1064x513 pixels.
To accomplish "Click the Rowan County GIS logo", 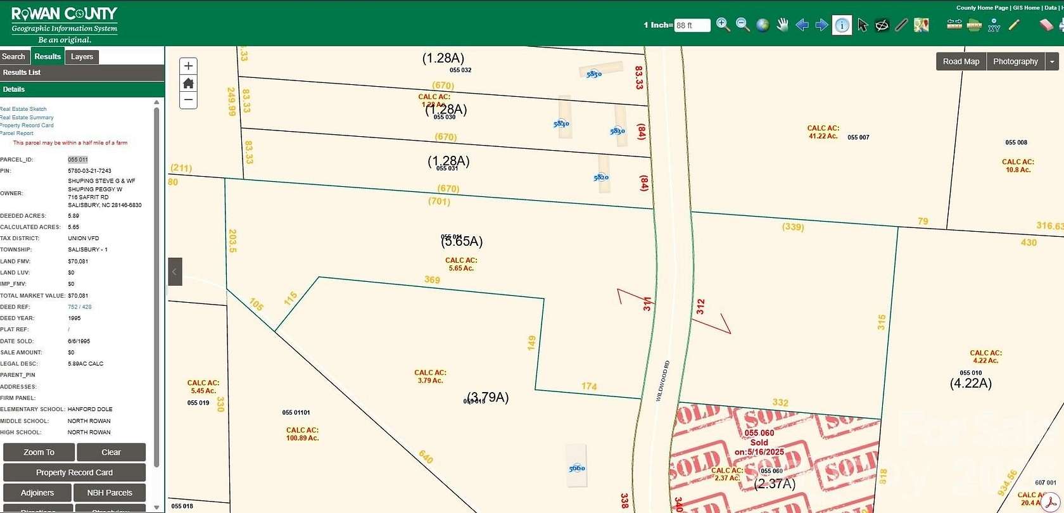I will click(x=64, y=24).
